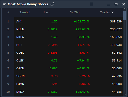Screen dimensions: 128x97
Task: Sort by the Last column header
Action: tap(47, 12)
